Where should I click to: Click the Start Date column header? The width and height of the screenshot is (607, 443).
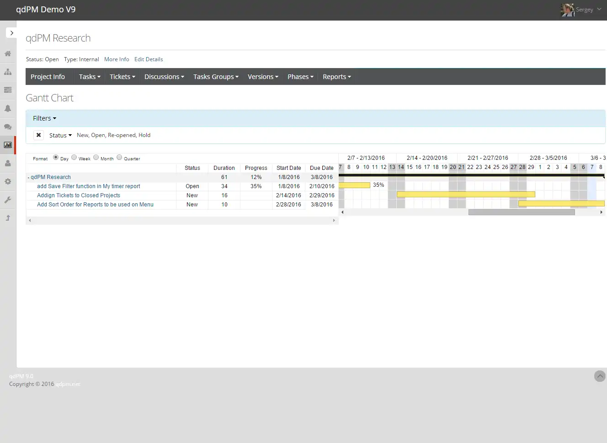(289, 168)
